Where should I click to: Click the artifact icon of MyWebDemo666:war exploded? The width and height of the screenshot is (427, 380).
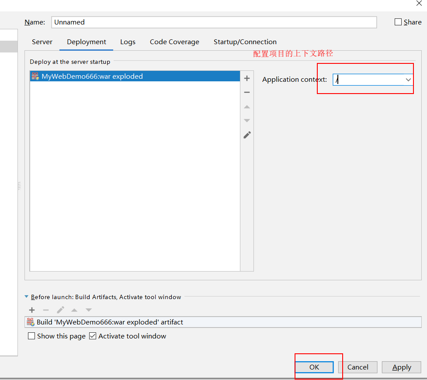35,76
